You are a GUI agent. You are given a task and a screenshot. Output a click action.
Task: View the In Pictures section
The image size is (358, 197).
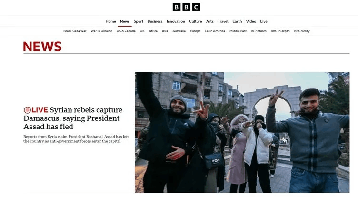tap(259, 31)
